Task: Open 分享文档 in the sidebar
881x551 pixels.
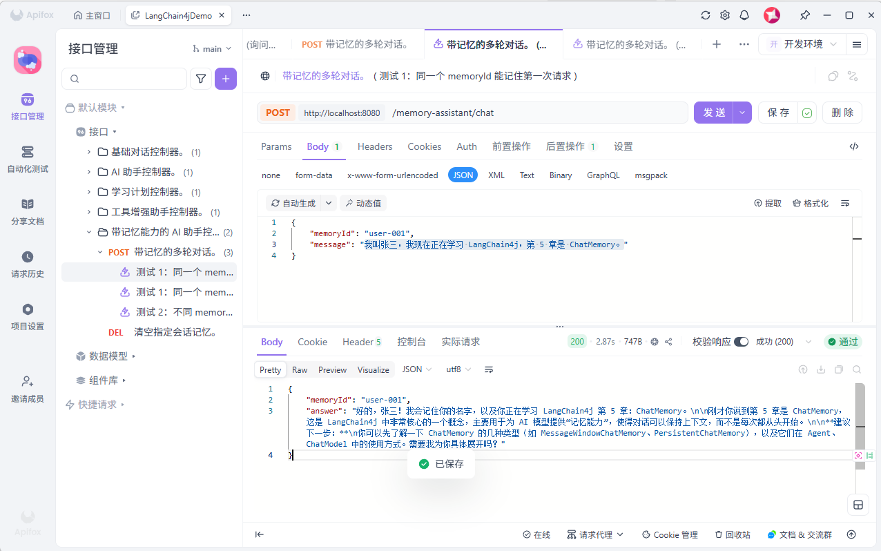Action: (28, 212)
